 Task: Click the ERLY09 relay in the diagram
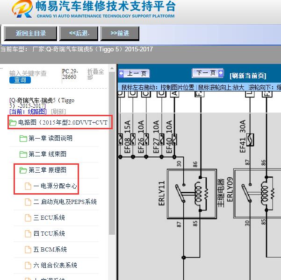pos(257,194)
